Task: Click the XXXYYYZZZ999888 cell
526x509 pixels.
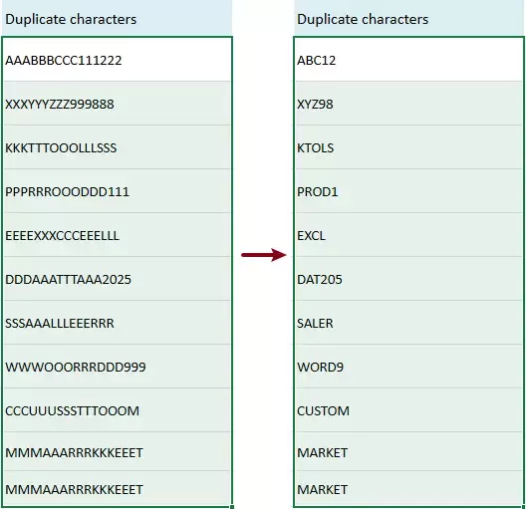Action: [x=117, y=104]
